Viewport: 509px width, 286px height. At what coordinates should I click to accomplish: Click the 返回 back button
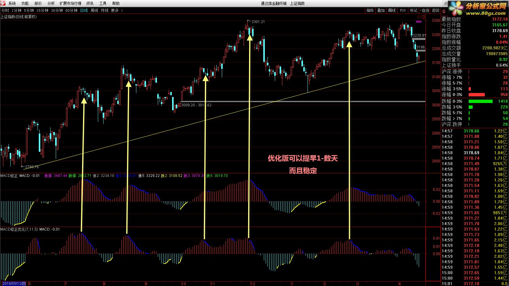[x=436, y=10]
